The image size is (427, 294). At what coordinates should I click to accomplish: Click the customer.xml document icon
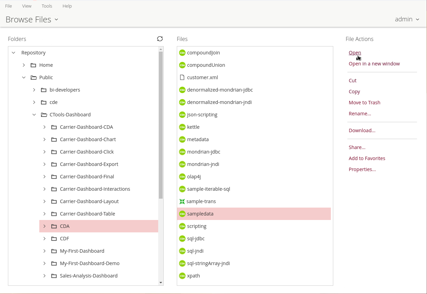click(182, 77)
